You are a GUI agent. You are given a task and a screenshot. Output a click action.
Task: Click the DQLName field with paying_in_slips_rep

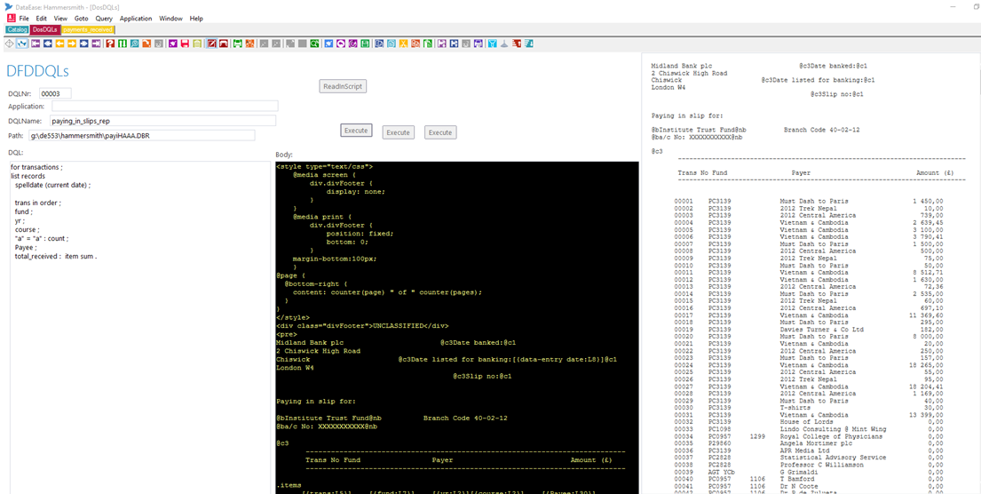point(162,121)
